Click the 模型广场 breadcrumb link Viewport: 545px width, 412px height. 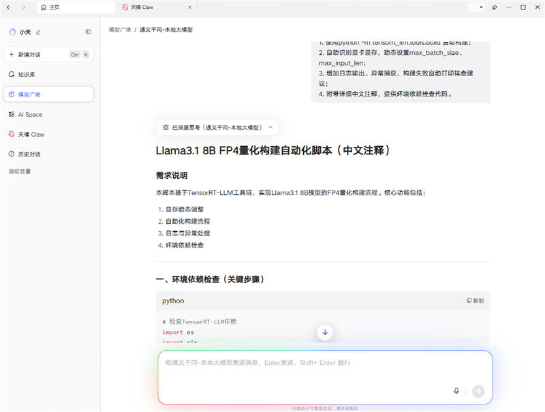coord(120,30)
